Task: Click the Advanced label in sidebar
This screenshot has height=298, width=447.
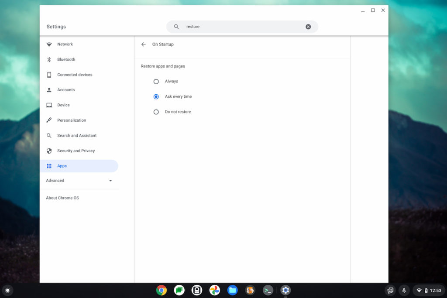Action: click(x=55, y=180)
